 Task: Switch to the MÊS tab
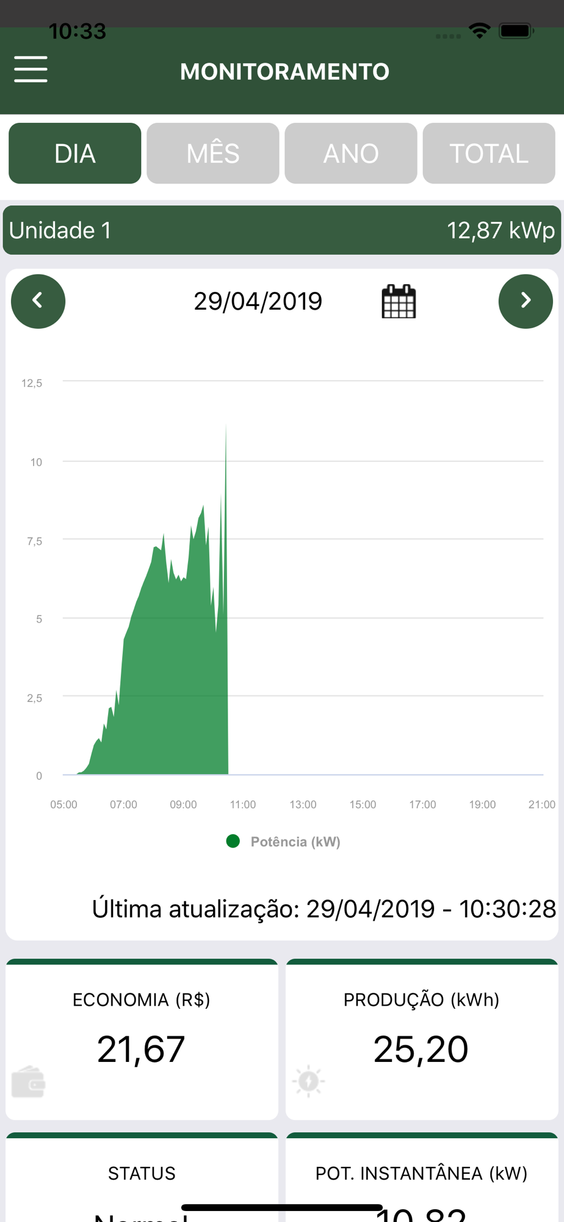pyautogui.click(x=213, y=153)
